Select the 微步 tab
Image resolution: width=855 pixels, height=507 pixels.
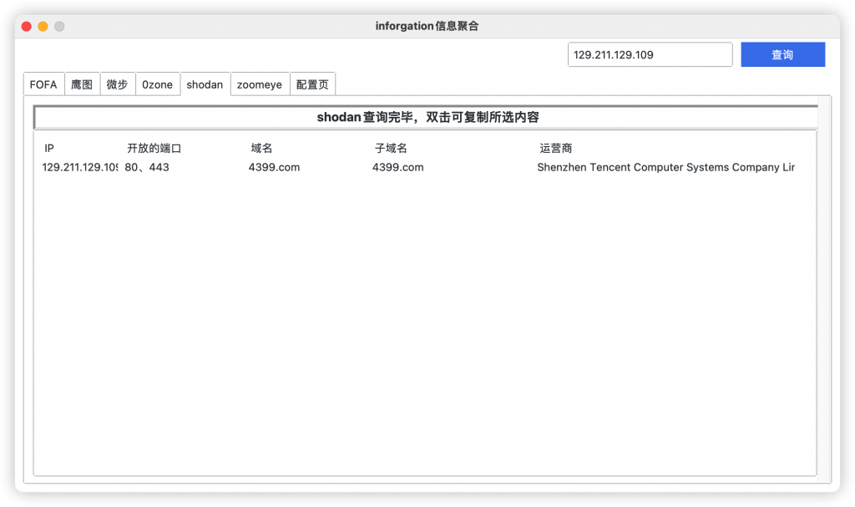(x=118, y=84)
